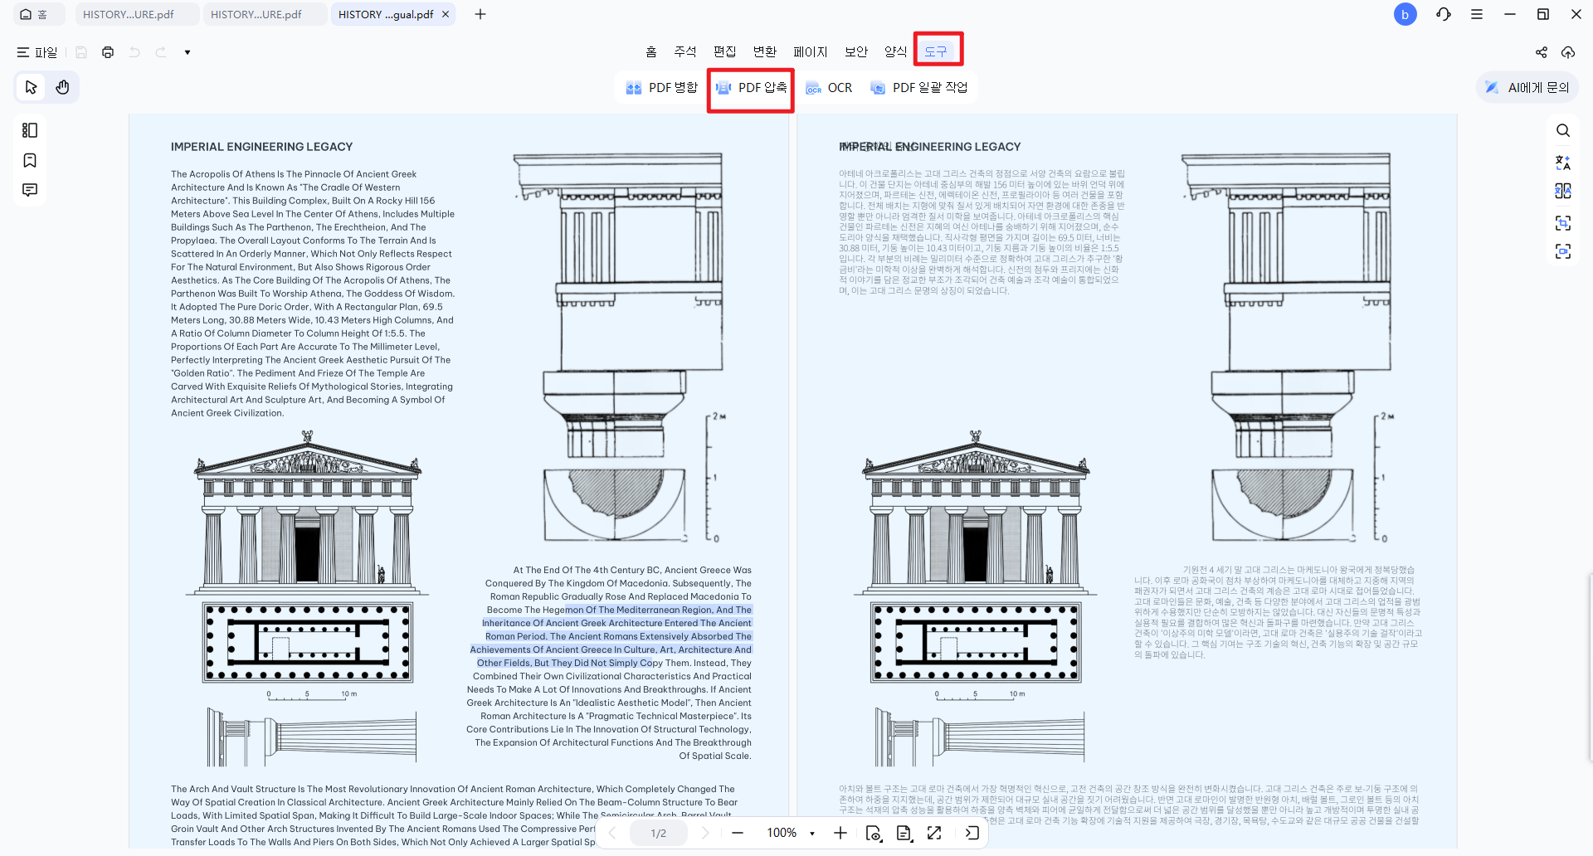The image size is (1593, 856).
Task: Click the AI에게 문의 ask AI button
Action: tap(1527, 87)
